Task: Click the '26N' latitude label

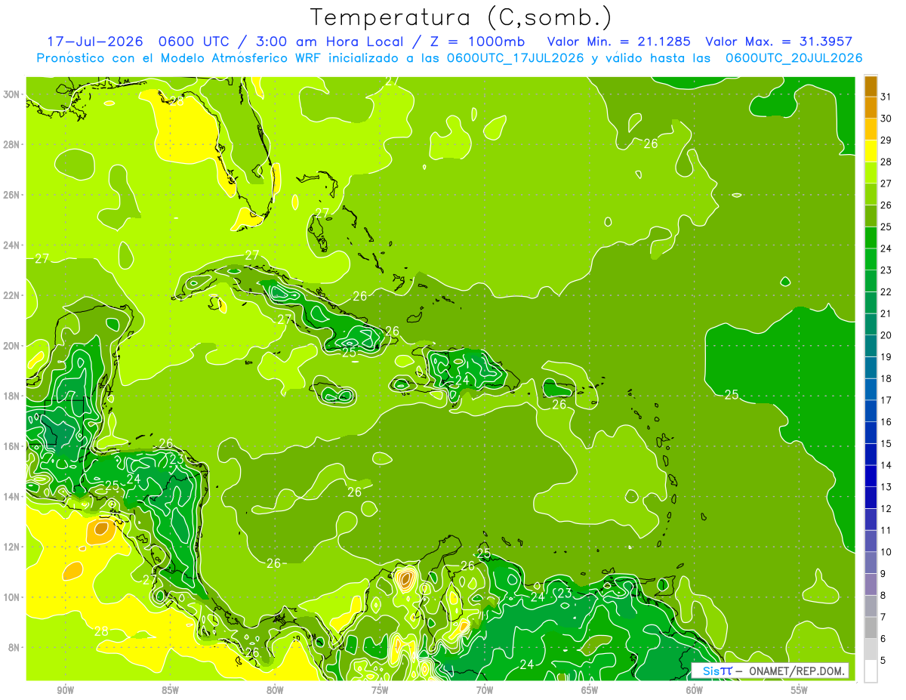Action: pyautogui.click(x=13, y=195)
